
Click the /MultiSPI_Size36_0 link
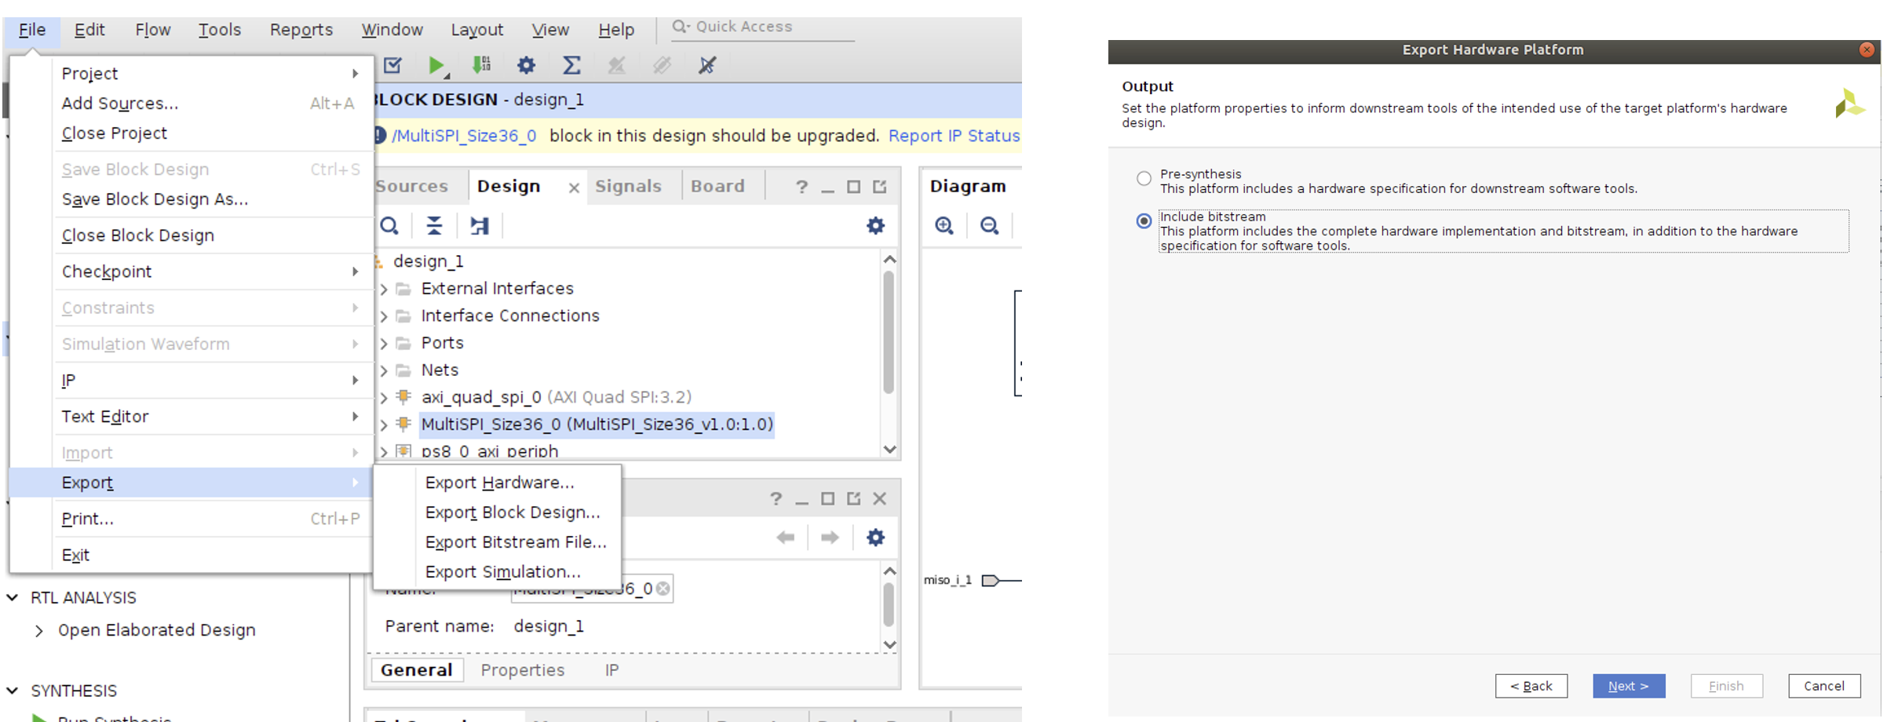pyautogui.click(x=464, y=136)
